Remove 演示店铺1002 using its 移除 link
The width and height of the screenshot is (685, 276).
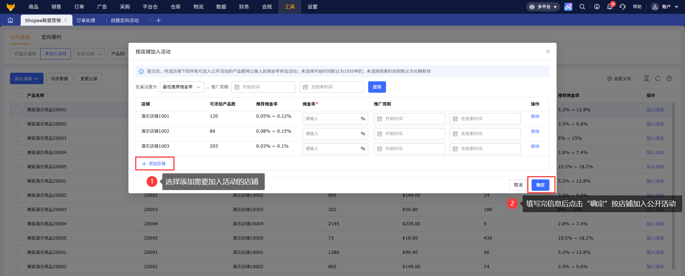(535, 132)
